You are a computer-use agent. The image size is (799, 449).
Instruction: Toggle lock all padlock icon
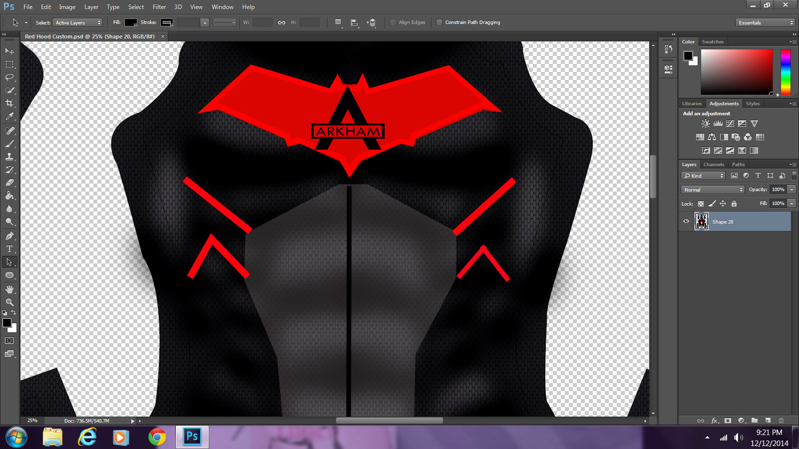coord(734,204)
